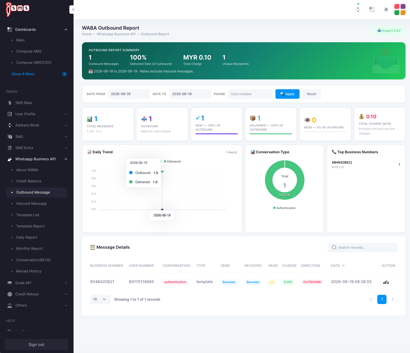The image size is (410, 353).
Task: Go to next page arrow in pagination
Action: [x=393, y=300]
